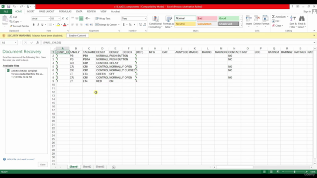Click the Percent Style icon

coord(130,25)
